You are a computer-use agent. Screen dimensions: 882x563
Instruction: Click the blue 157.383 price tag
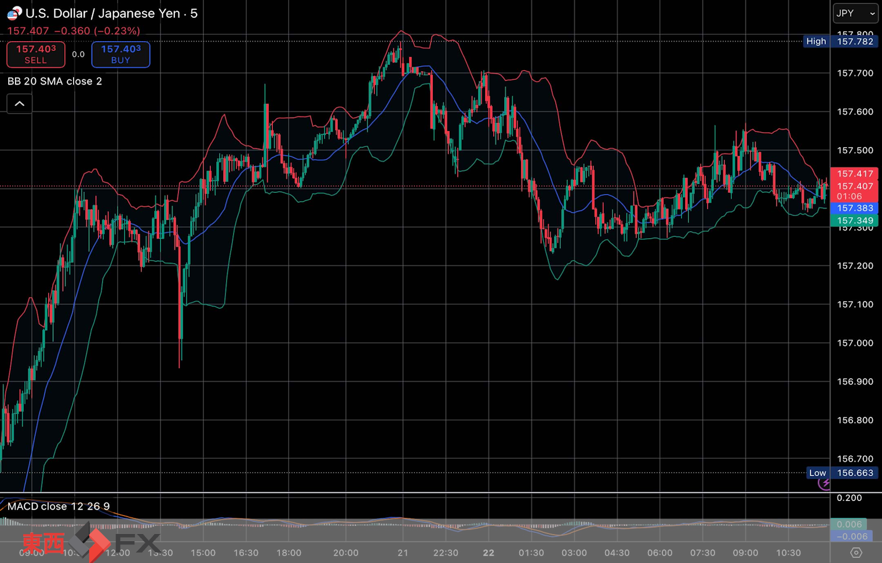[x=854, y=208]
